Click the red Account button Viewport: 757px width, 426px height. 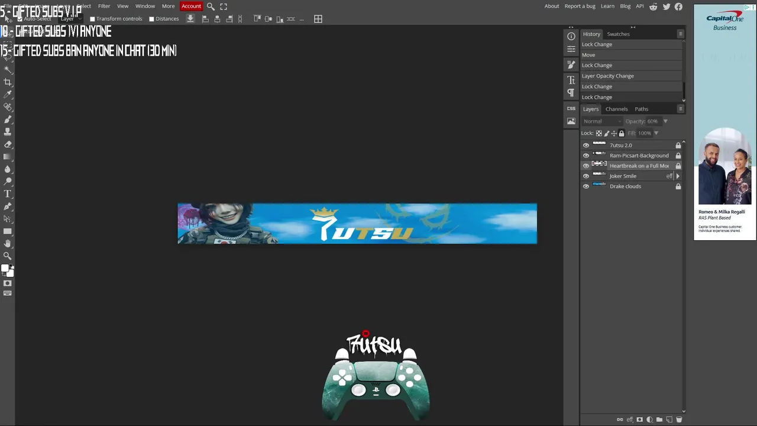pyautogui.click(x=191, y=6)
